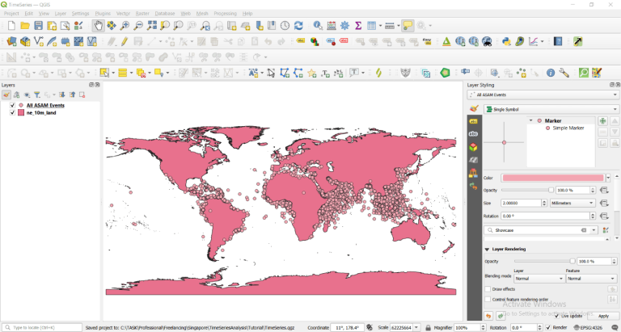Open the Single Symbol renderer dropdown

[550, 109]
